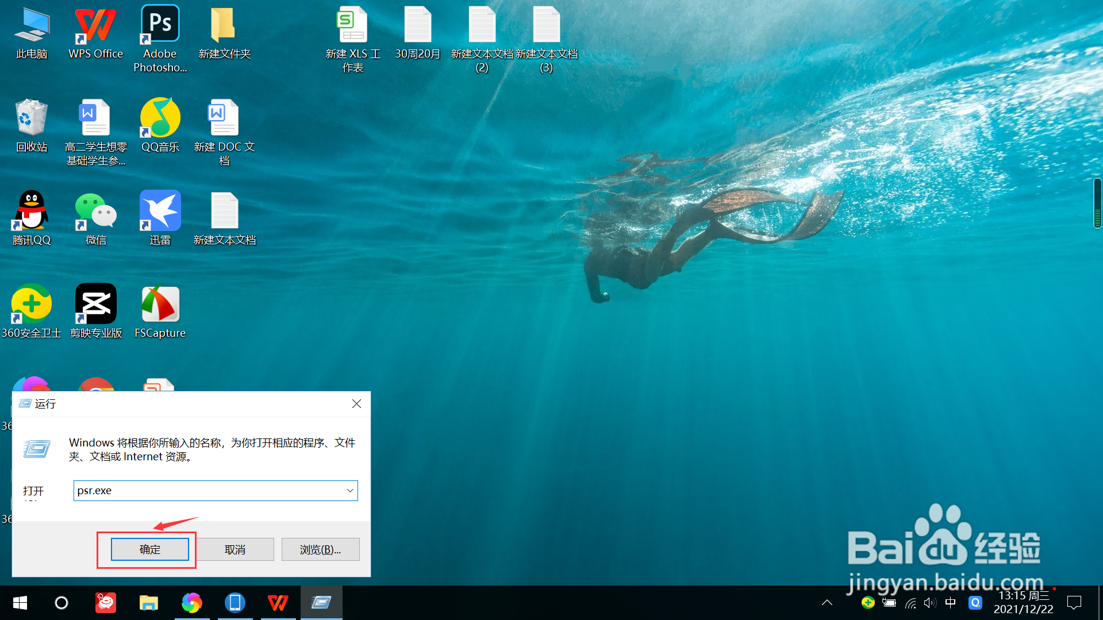
Task: Open battery status tray icon
Action: pyautogui.click(x=889, y=603)
